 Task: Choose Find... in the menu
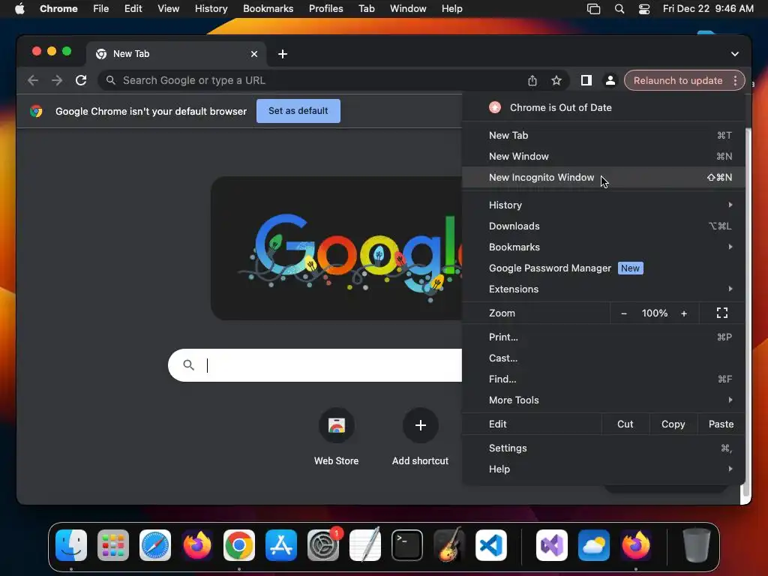point(604,379)
